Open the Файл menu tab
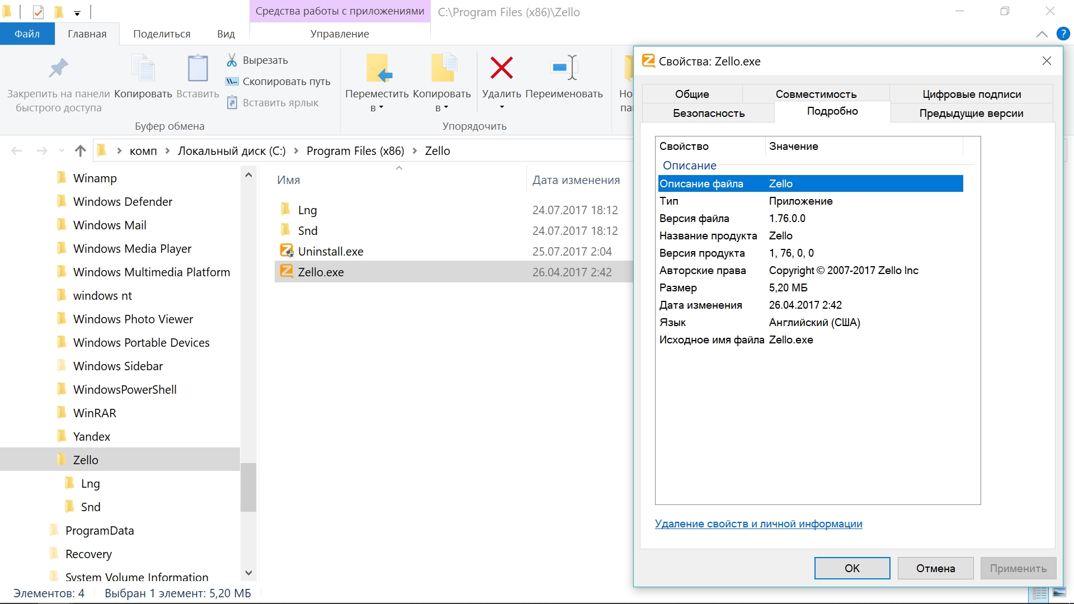The image size is (1074, 604). (x=27, y=34)
